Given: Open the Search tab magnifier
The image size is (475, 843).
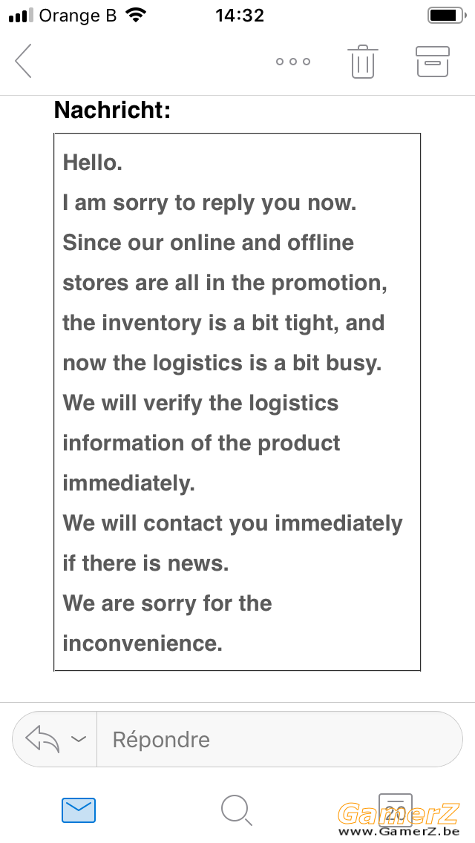Looking at the screenshot, I should [237, 810].
